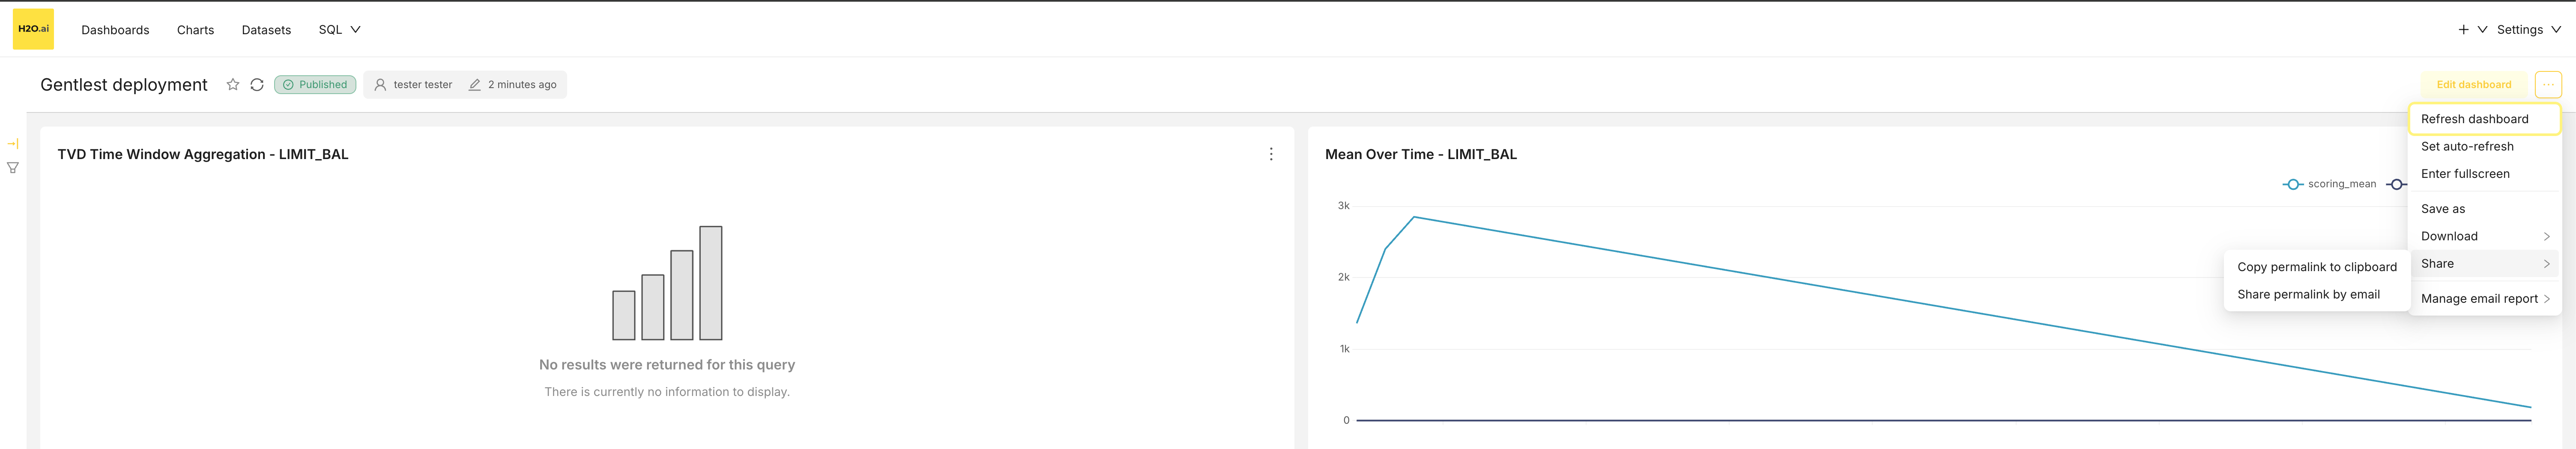Screen dimensions: 2576x449
Task: Open the Settings dropdown
Action: point(2528,30)
